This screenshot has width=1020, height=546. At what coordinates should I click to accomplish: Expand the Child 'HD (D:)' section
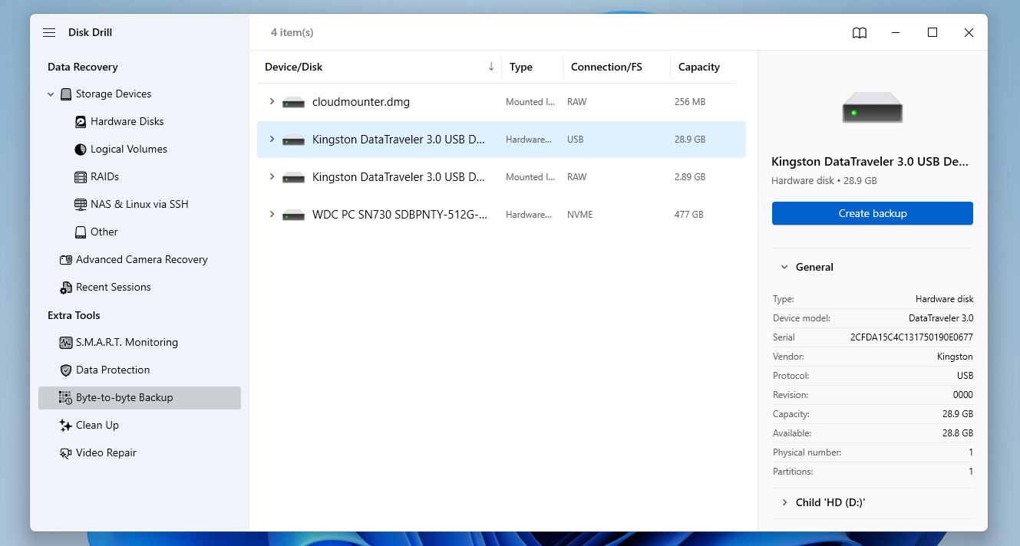click(784, 503)
